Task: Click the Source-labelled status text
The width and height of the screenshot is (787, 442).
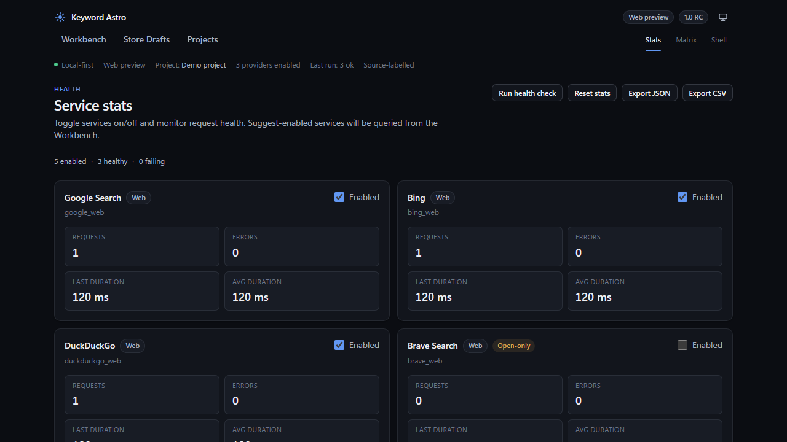Action: point(389,65)
